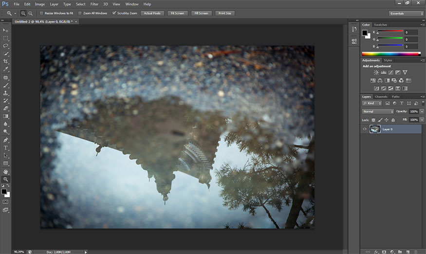Expand the layer Opacity dropdown arrow
The image size is (426, 254).
click(x=422, y=111)
